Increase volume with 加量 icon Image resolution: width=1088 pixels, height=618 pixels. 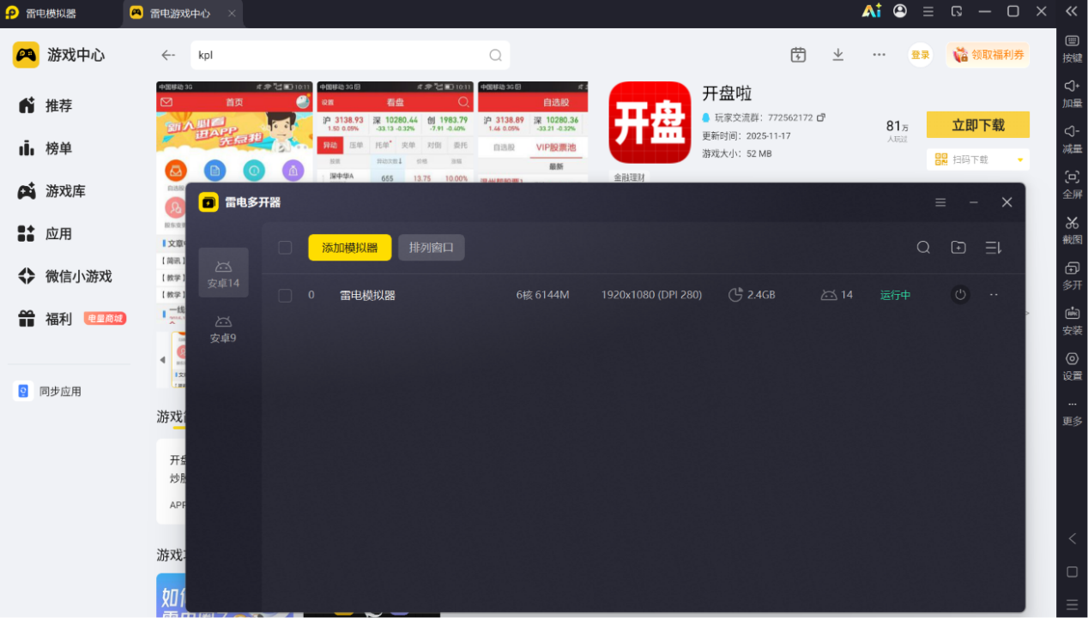1073,93
